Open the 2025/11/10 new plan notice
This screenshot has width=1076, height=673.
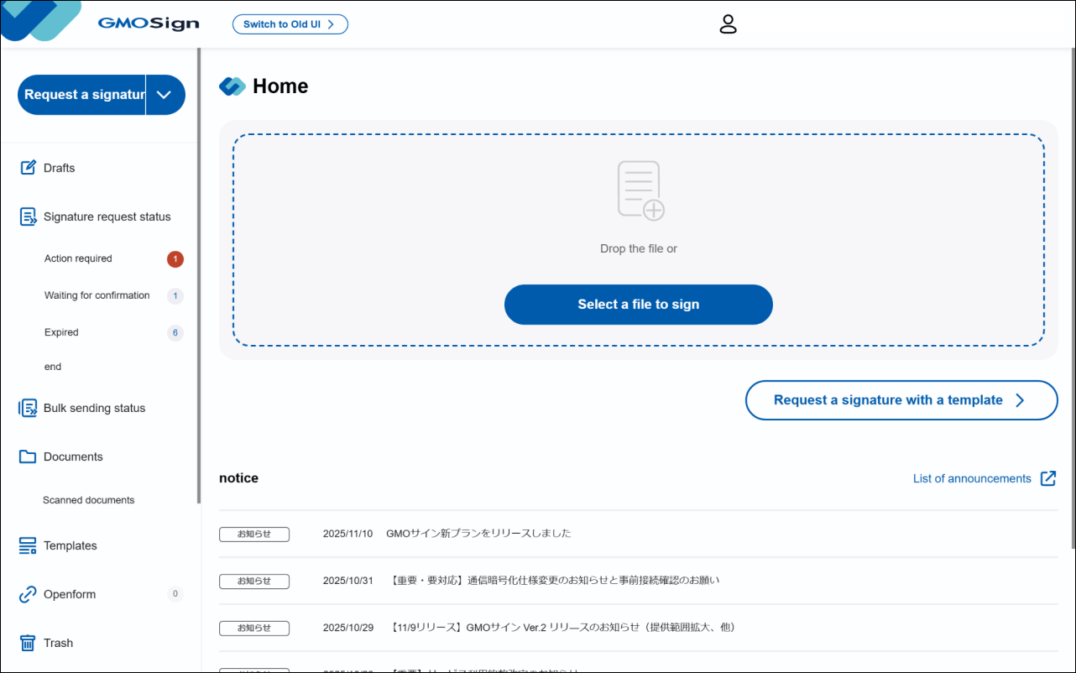point(478,533)
